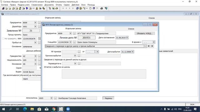Go to next record toolbar arrow
Image resolution: width=200 pixels, height=112 pixels.
(70, 8)
